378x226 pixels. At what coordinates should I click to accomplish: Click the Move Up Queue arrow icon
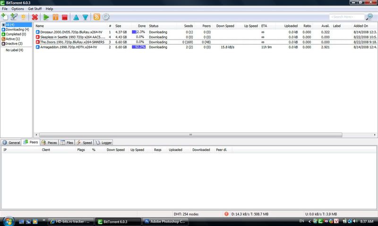point(76,17)
